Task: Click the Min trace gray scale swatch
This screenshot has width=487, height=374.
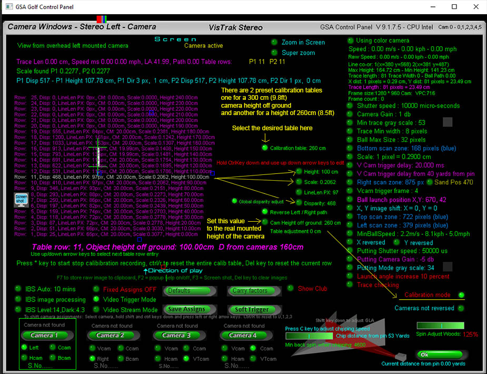Action: [448, 122]
